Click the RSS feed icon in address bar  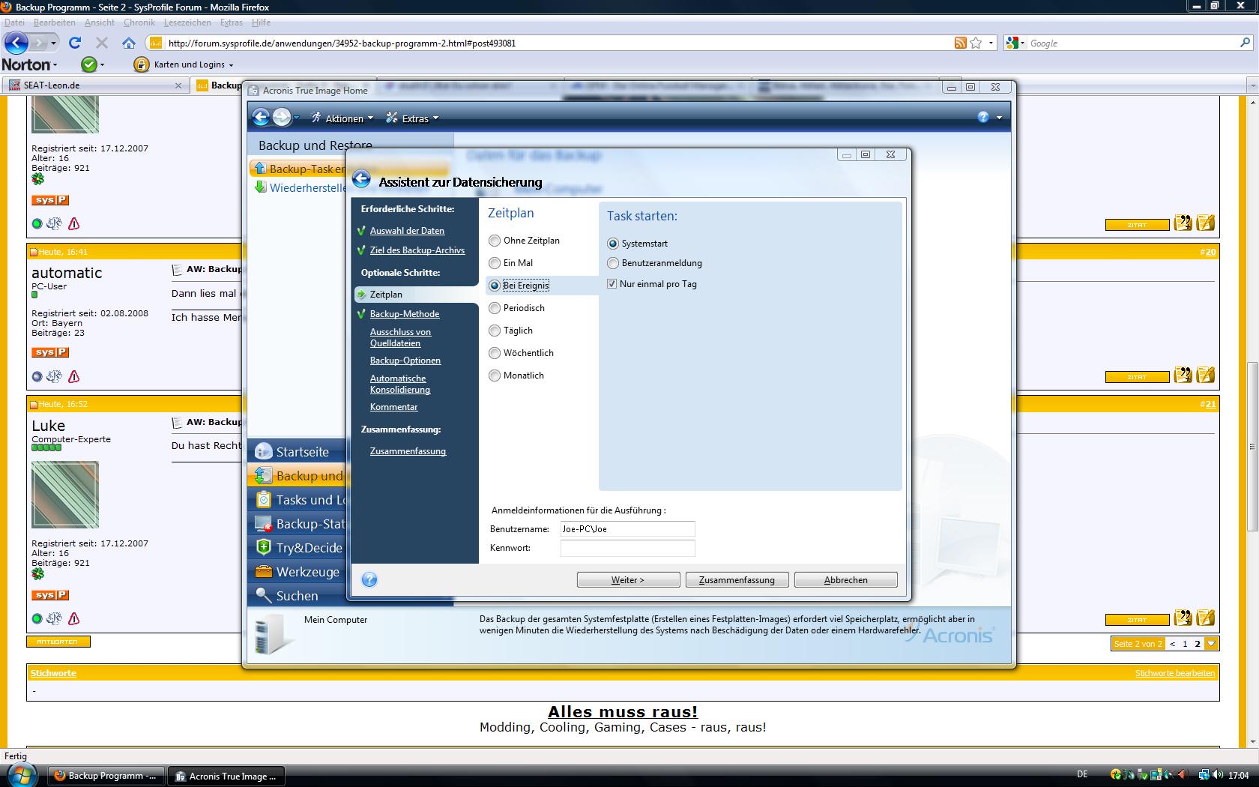click(x=960, y=43)
